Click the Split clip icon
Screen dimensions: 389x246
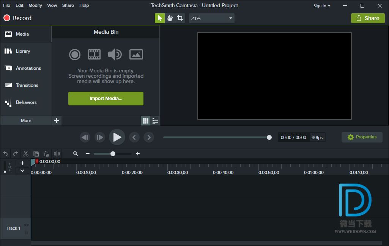click(x=57, y=154)
